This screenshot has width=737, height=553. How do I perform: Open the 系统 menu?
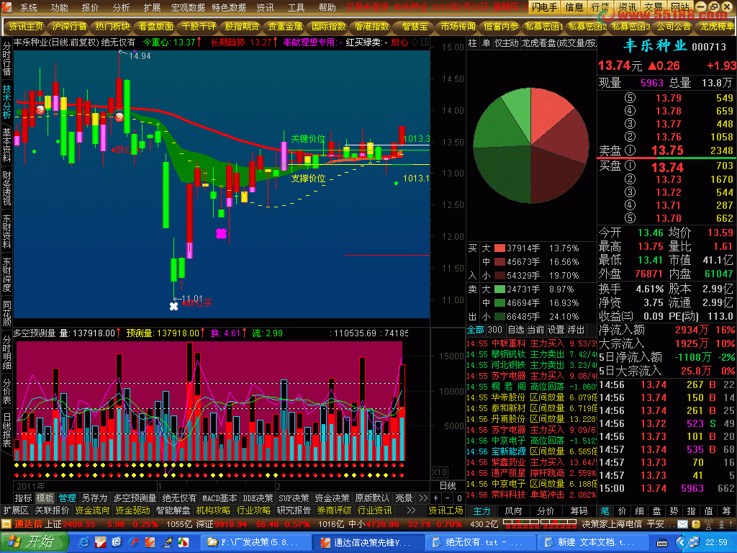28,7
